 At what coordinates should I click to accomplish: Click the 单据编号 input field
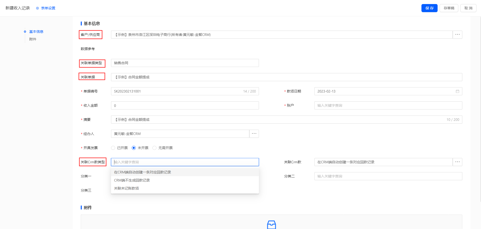coord(185,91)
